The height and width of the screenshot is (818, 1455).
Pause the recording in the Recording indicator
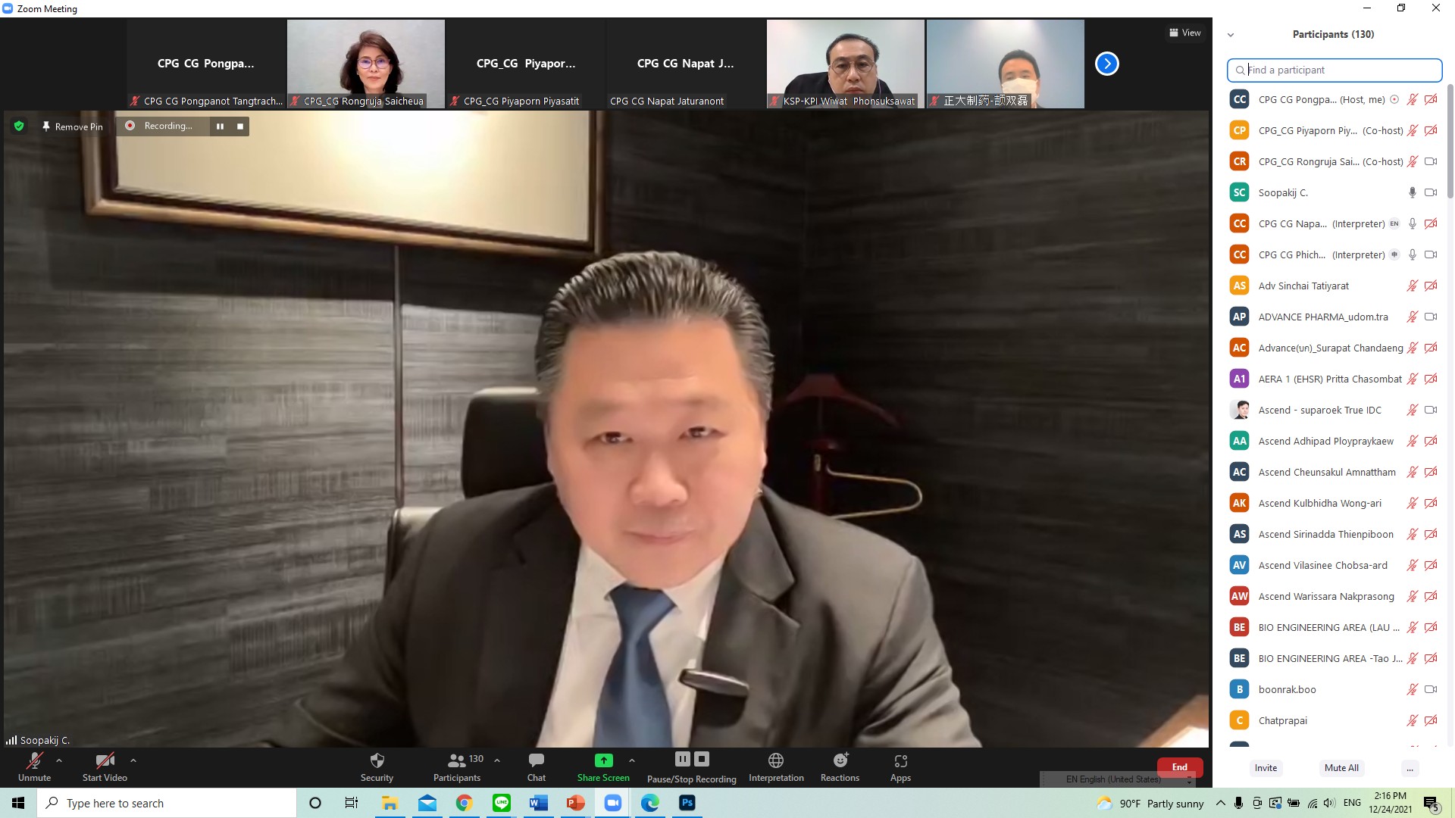[220, 126]
